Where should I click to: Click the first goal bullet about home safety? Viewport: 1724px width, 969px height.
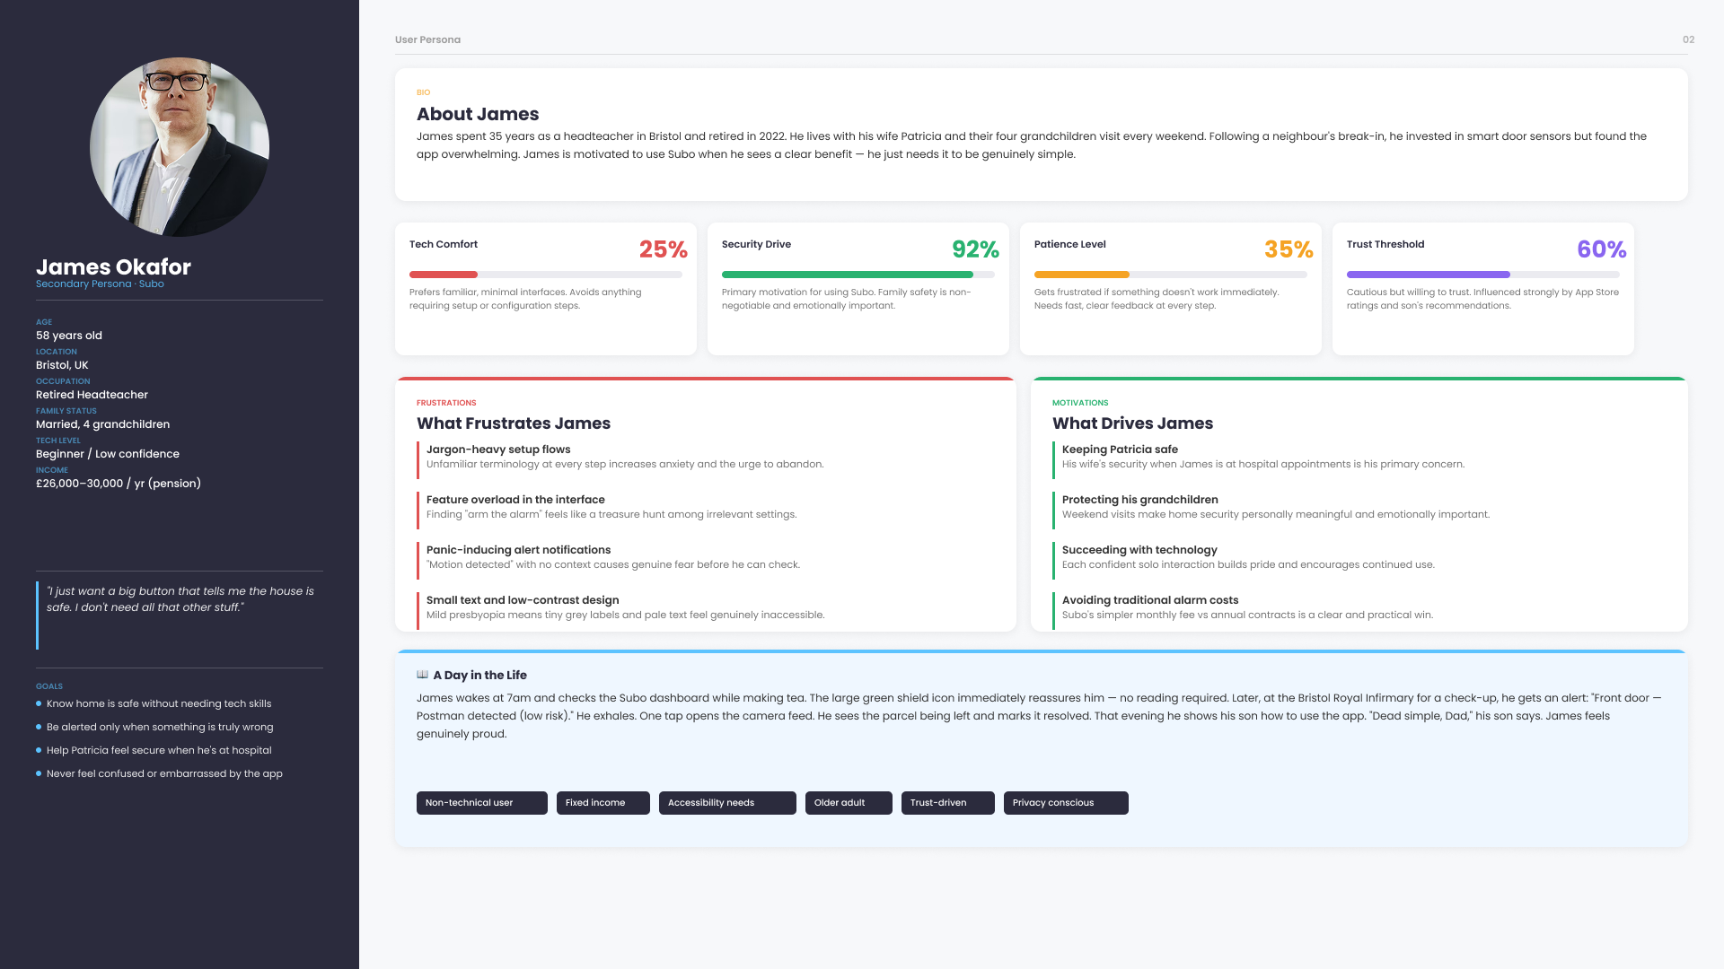pos(154,704)
